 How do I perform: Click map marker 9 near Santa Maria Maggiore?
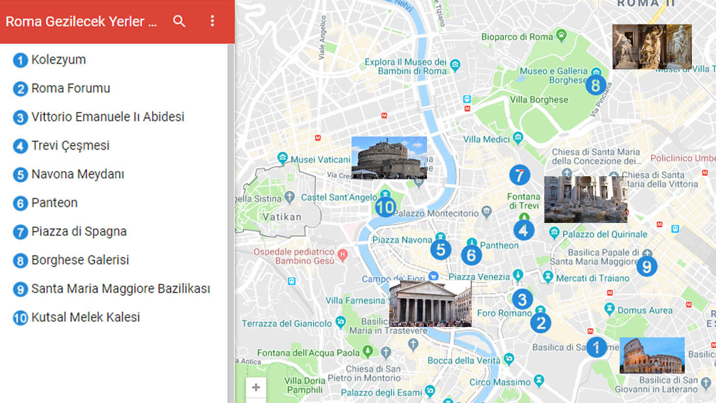[x=646, y=266]
